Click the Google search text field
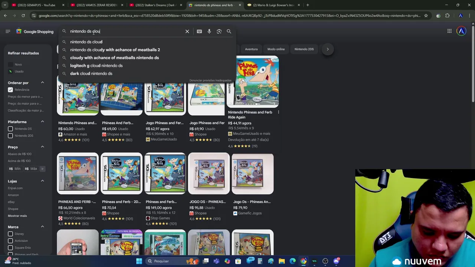Screen dimensions: 475x267 pos(126,32)
